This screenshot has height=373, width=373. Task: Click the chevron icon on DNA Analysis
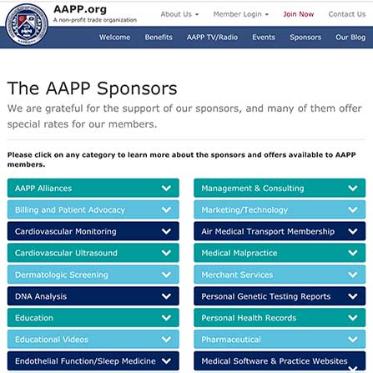tap(166, 296)
